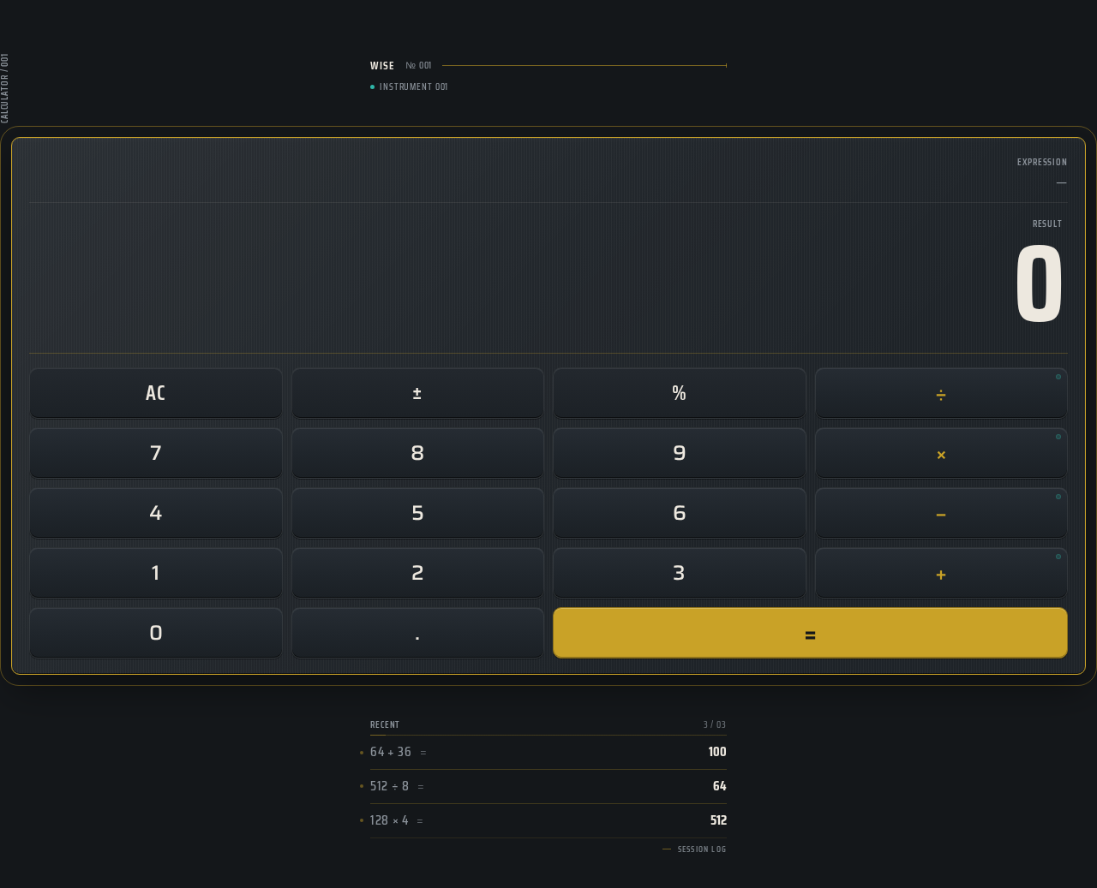Click the EXPRESSION label
The width and height of the screenshot is (1097, 888).
pyautogui.click(x=1042, y=162)
